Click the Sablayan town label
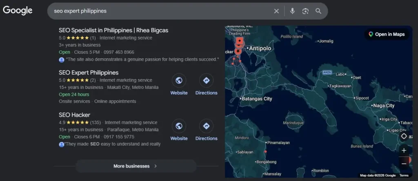Viewport: 418px width, 181px height. click(x=245, y=152)
